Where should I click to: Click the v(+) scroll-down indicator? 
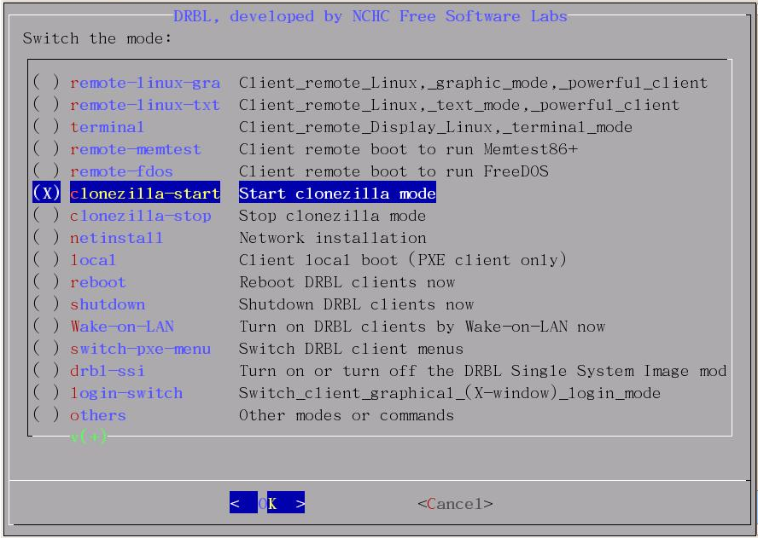(x=89, y=437)
